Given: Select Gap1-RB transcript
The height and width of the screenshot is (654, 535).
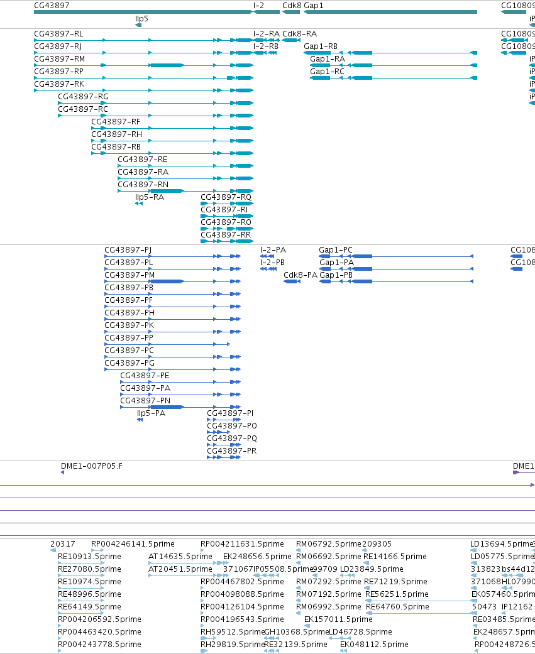Looking at the screenshot, I should click(x=390, y=53).
